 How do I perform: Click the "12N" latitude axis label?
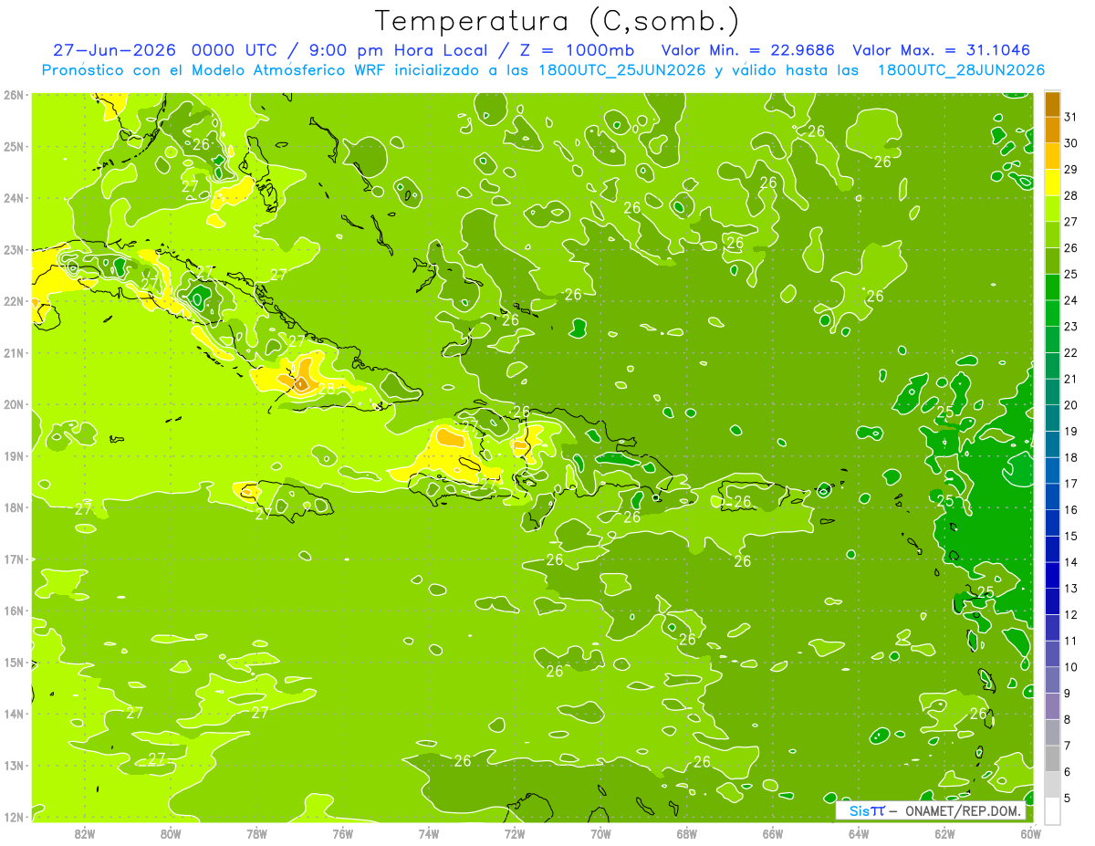coord(14,817)
